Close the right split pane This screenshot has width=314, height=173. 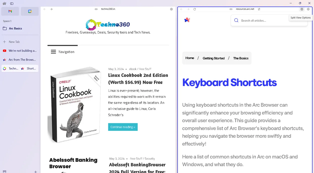click(x=308, y=9)
